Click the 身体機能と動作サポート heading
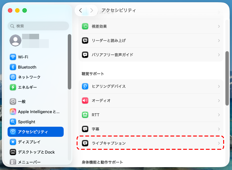Screen dimensions: 232x170 pyautogui.click(x=102, y=162)
